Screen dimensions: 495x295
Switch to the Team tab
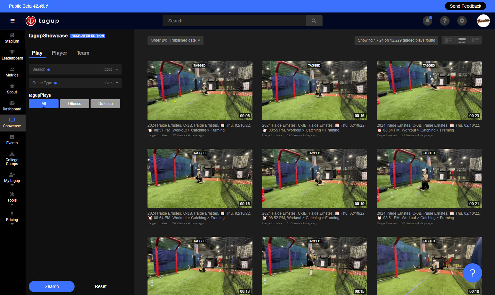(83, 53)
